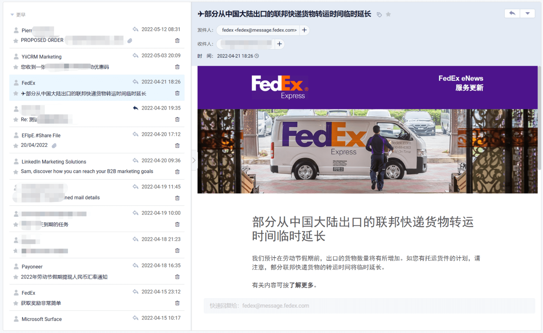Image resolution: width=543 pixels, height=333 pixels.
Task: Star the selected FedEx 2022-04-21 email
Action: click(x=16, y=93)
